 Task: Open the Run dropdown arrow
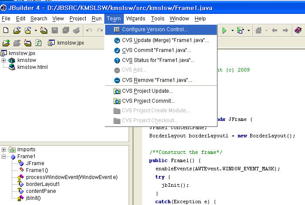click(x=232, y=30)
